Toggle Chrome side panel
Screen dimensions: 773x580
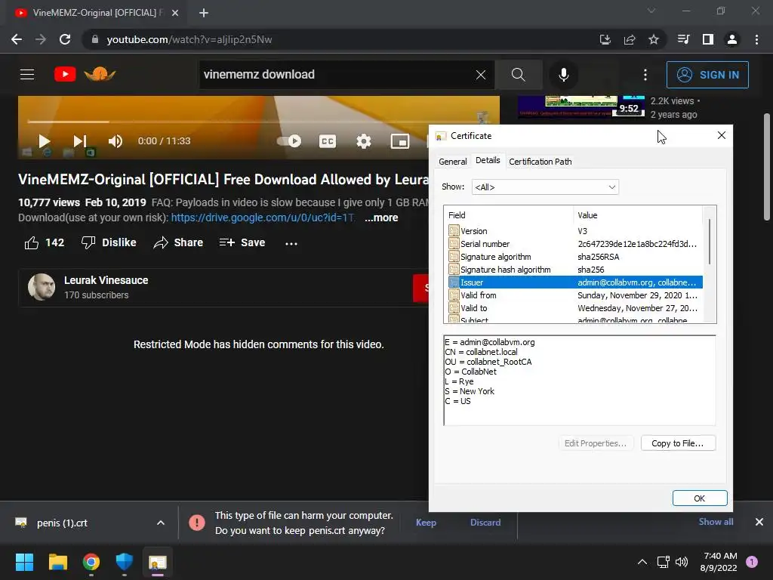708,39
